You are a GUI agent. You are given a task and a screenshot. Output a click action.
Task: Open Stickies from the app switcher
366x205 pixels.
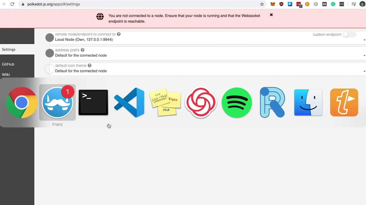(x=165, y=102)
